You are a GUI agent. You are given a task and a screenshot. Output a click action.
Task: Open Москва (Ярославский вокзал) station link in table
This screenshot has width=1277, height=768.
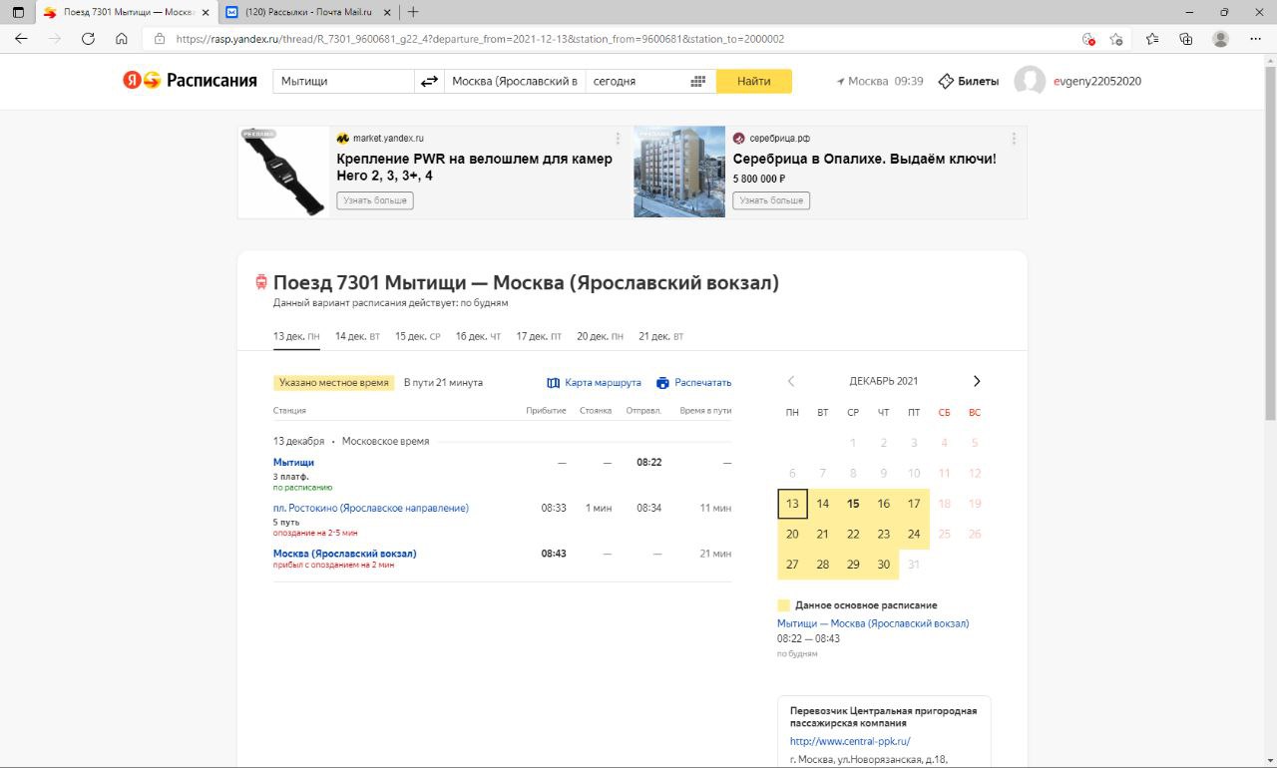[x=345, y=554]
